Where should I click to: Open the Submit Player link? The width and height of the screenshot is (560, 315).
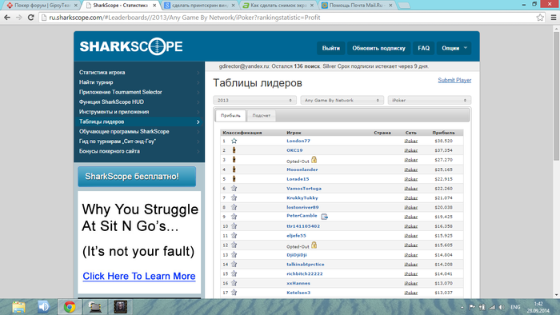[x=454, y=80]
